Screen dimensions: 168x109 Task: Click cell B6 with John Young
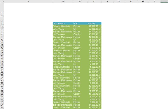tap(63, 29)
